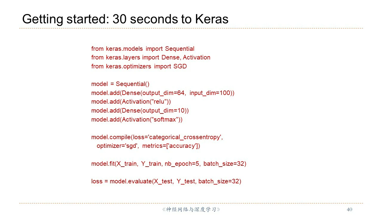
Task: Click the keras.optimizers import SGD line
Action: (139, 66)
